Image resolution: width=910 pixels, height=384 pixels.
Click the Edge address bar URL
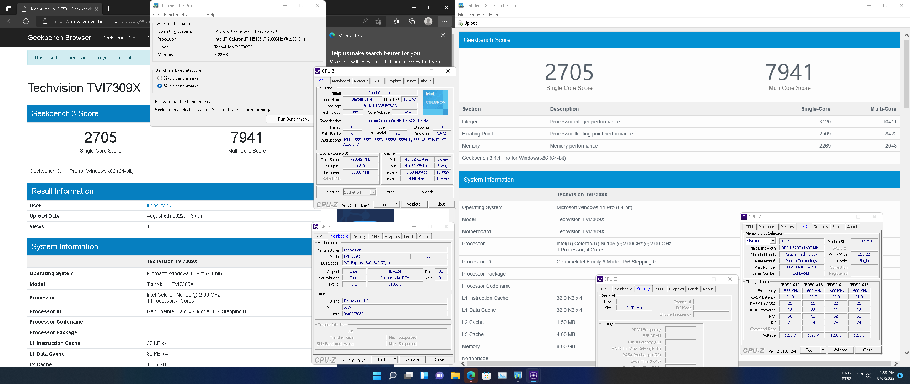point(101,21)
